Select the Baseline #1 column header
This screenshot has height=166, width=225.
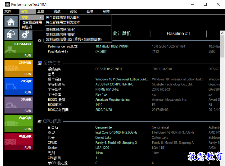click(178, 34)
